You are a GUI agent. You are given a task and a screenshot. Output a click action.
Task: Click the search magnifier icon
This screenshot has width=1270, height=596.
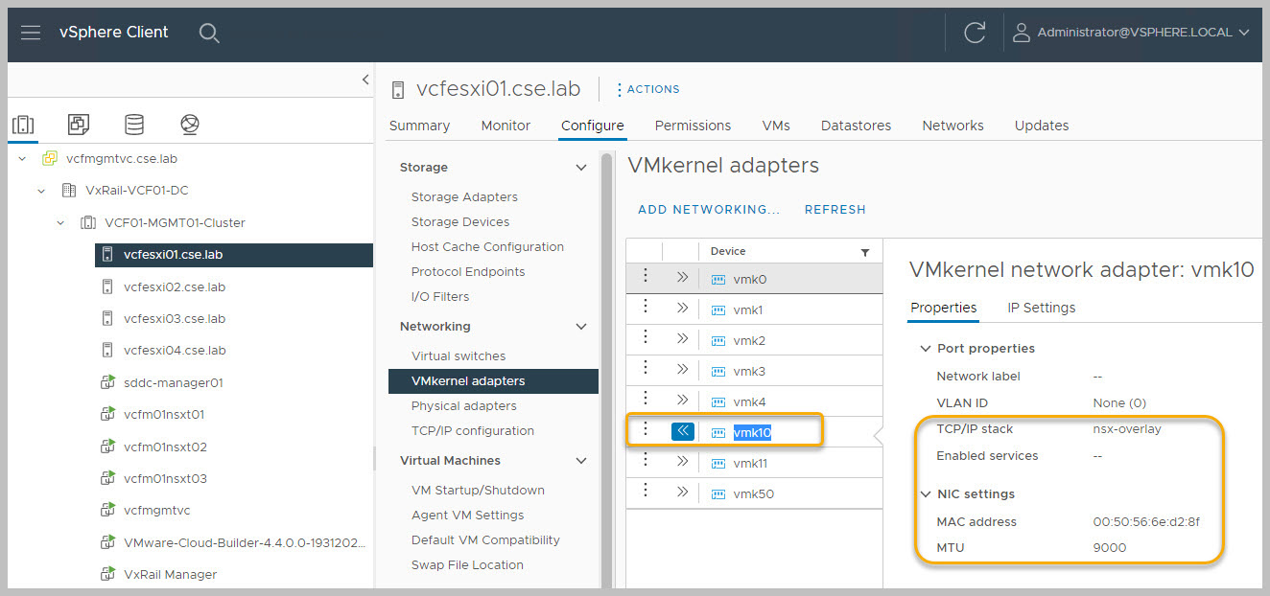coord(209,33)
